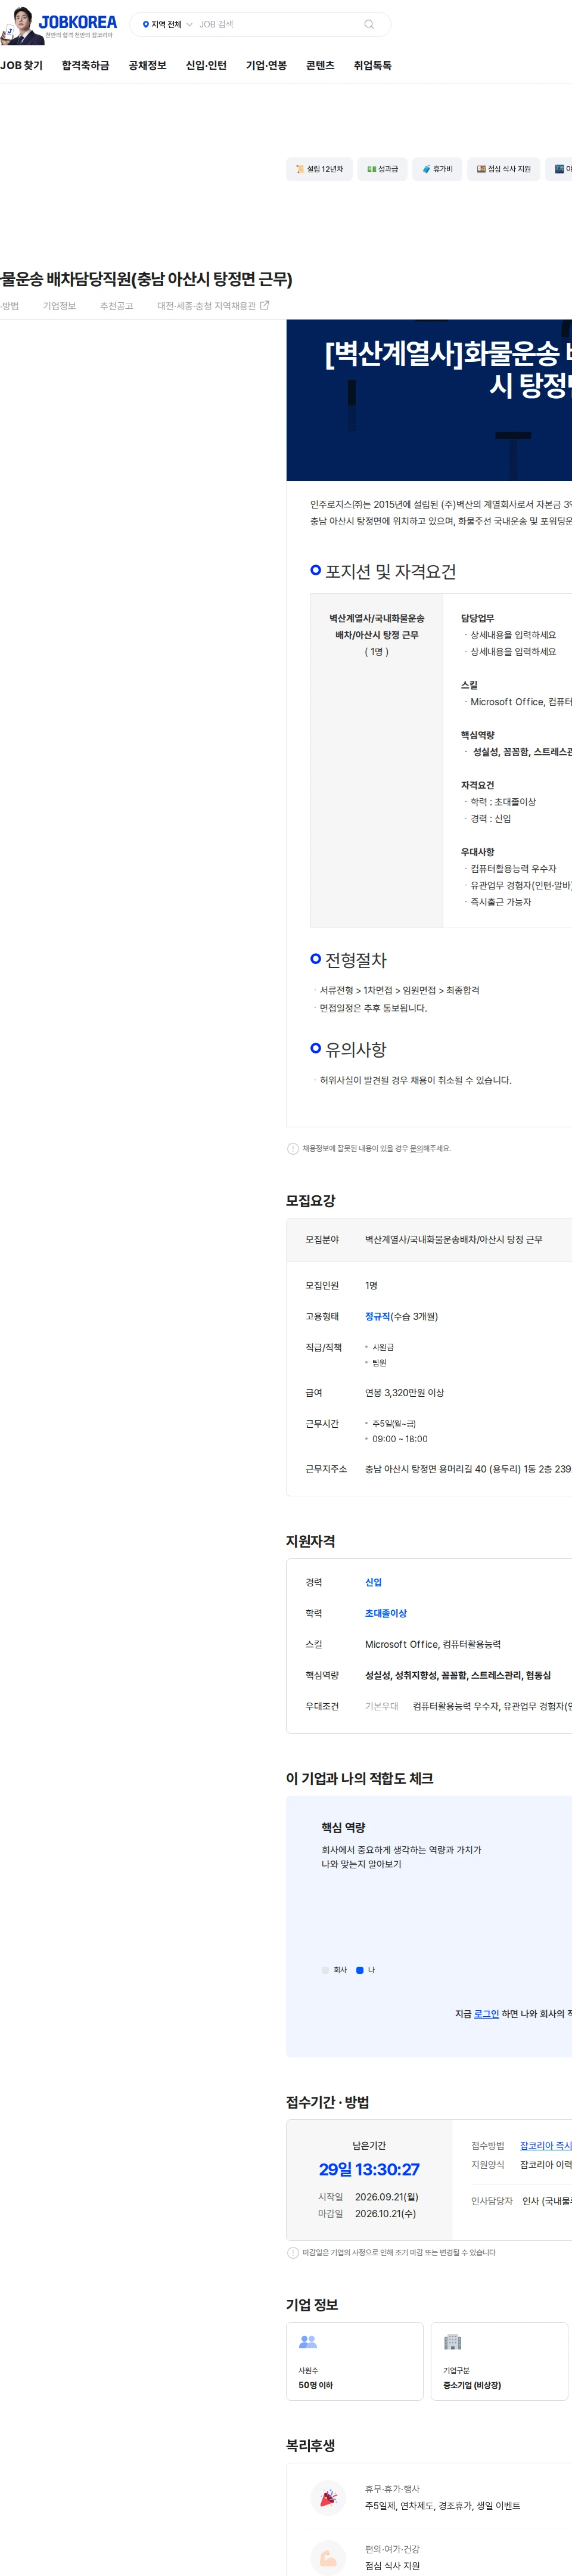Click the 서류전형 > 1차면접 process line
This screenshot has width=572, height=2576.
click(x=399, y=990)
